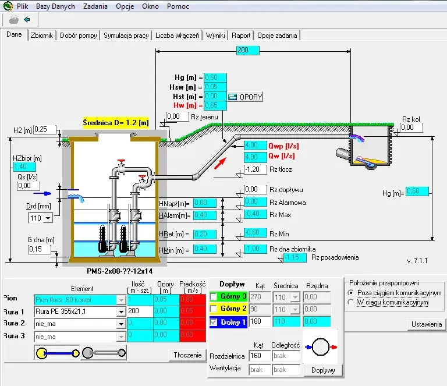Expand the Rura 2 element dropdown
Image resolution: width=447 pixels, height=386 pixels.
(x=121, y=323)
